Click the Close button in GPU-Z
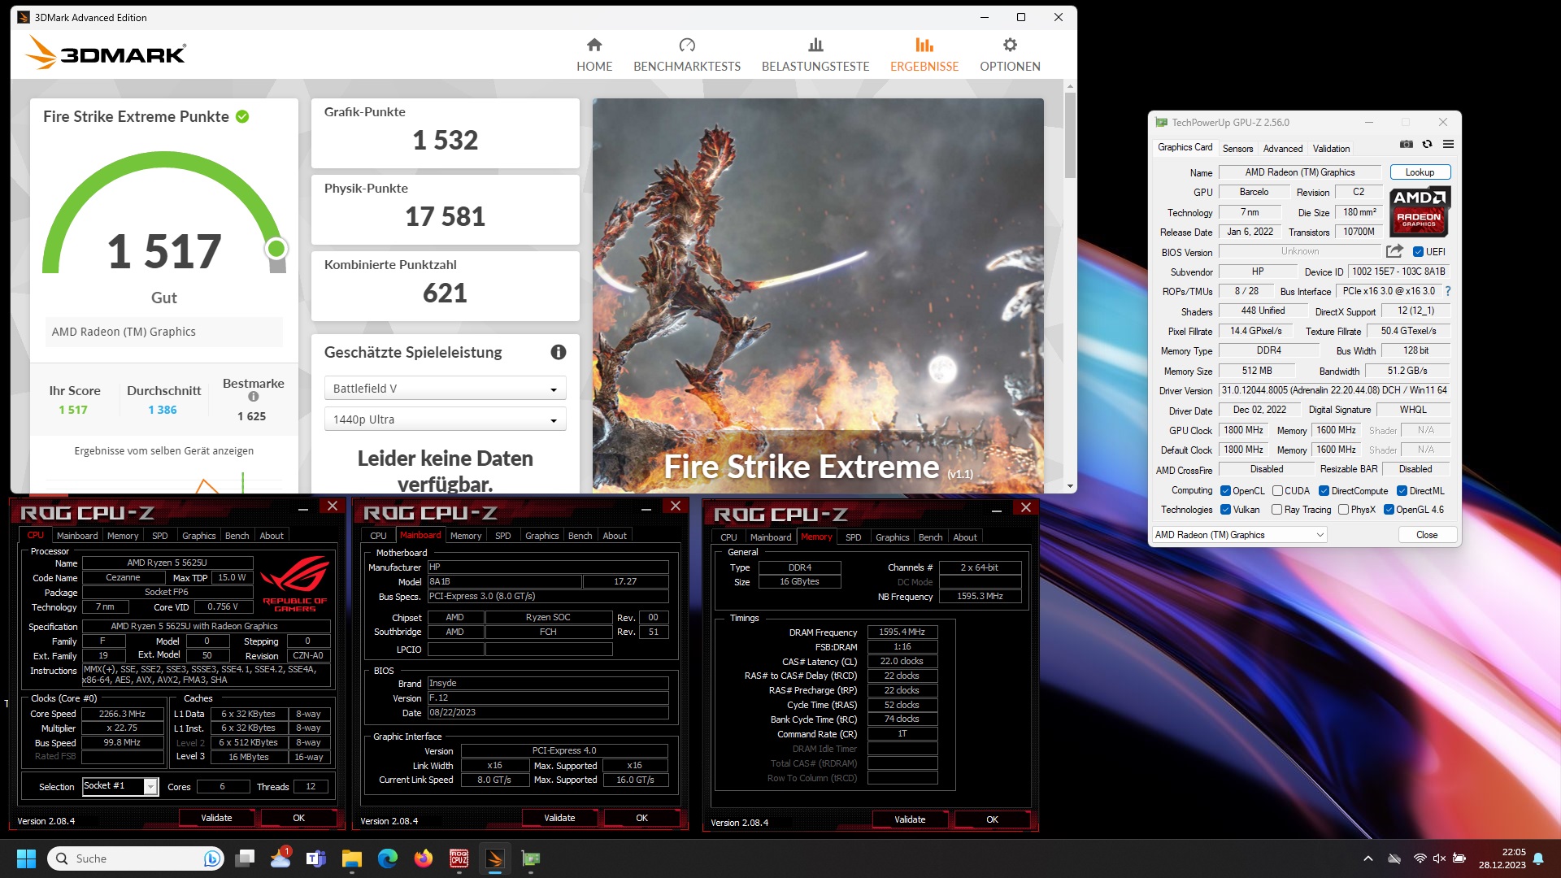 click(x=1427, y=535)
